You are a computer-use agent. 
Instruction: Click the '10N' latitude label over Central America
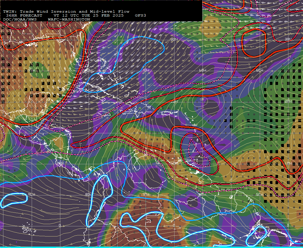60,163
